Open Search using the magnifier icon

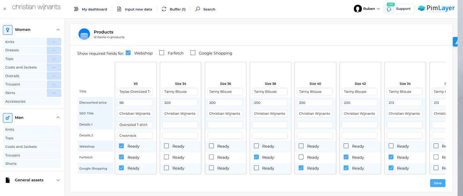(x=198, y=9)
